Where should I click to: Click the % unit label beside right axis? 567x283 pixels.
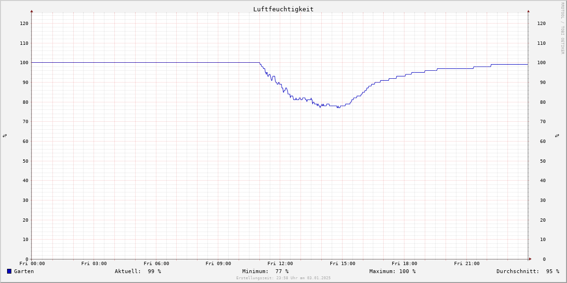(557, 135)
